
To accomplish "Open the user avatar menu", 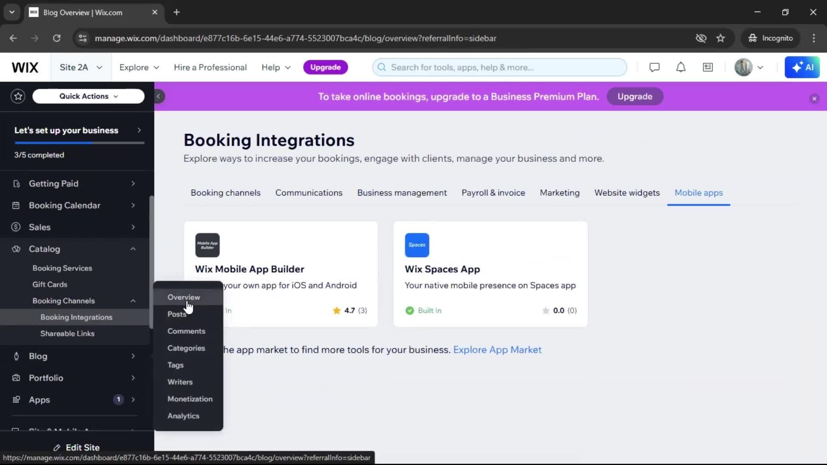I will (x=749, y=68).
